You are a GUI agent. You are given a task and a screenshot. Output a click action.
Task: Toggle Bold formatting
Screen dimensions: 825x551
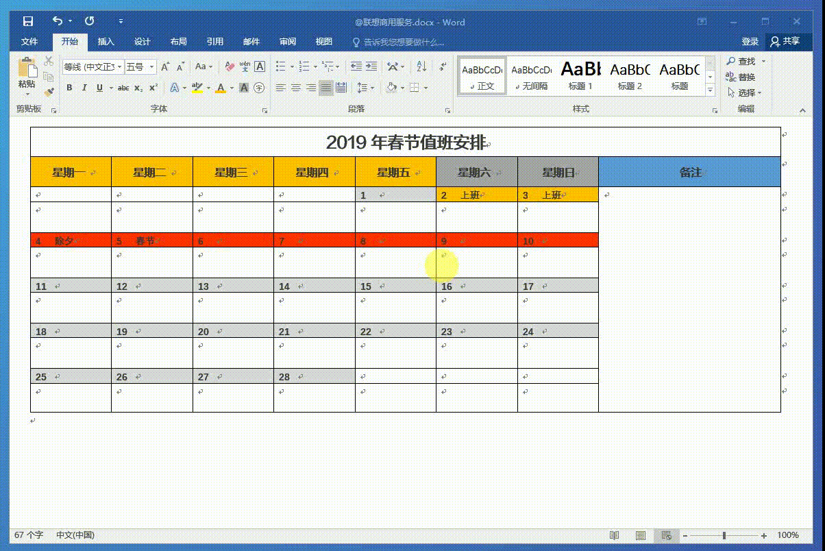pyautogui.click(x=69, y=88)
